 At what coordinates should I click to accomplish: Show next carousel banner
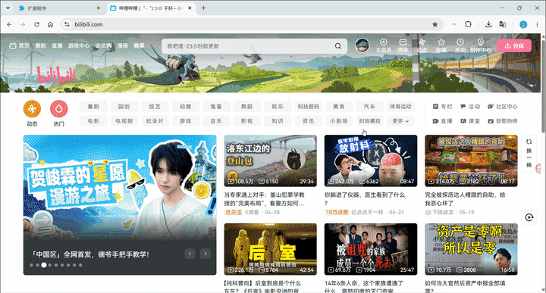(206, 254)
